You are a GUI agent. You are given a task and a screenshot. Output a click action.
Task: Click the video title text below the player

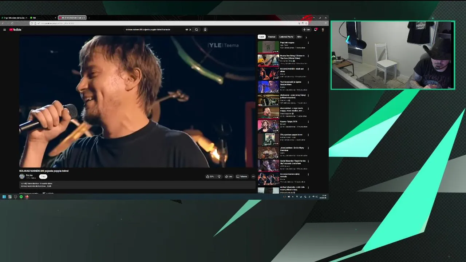pos(44,171)
